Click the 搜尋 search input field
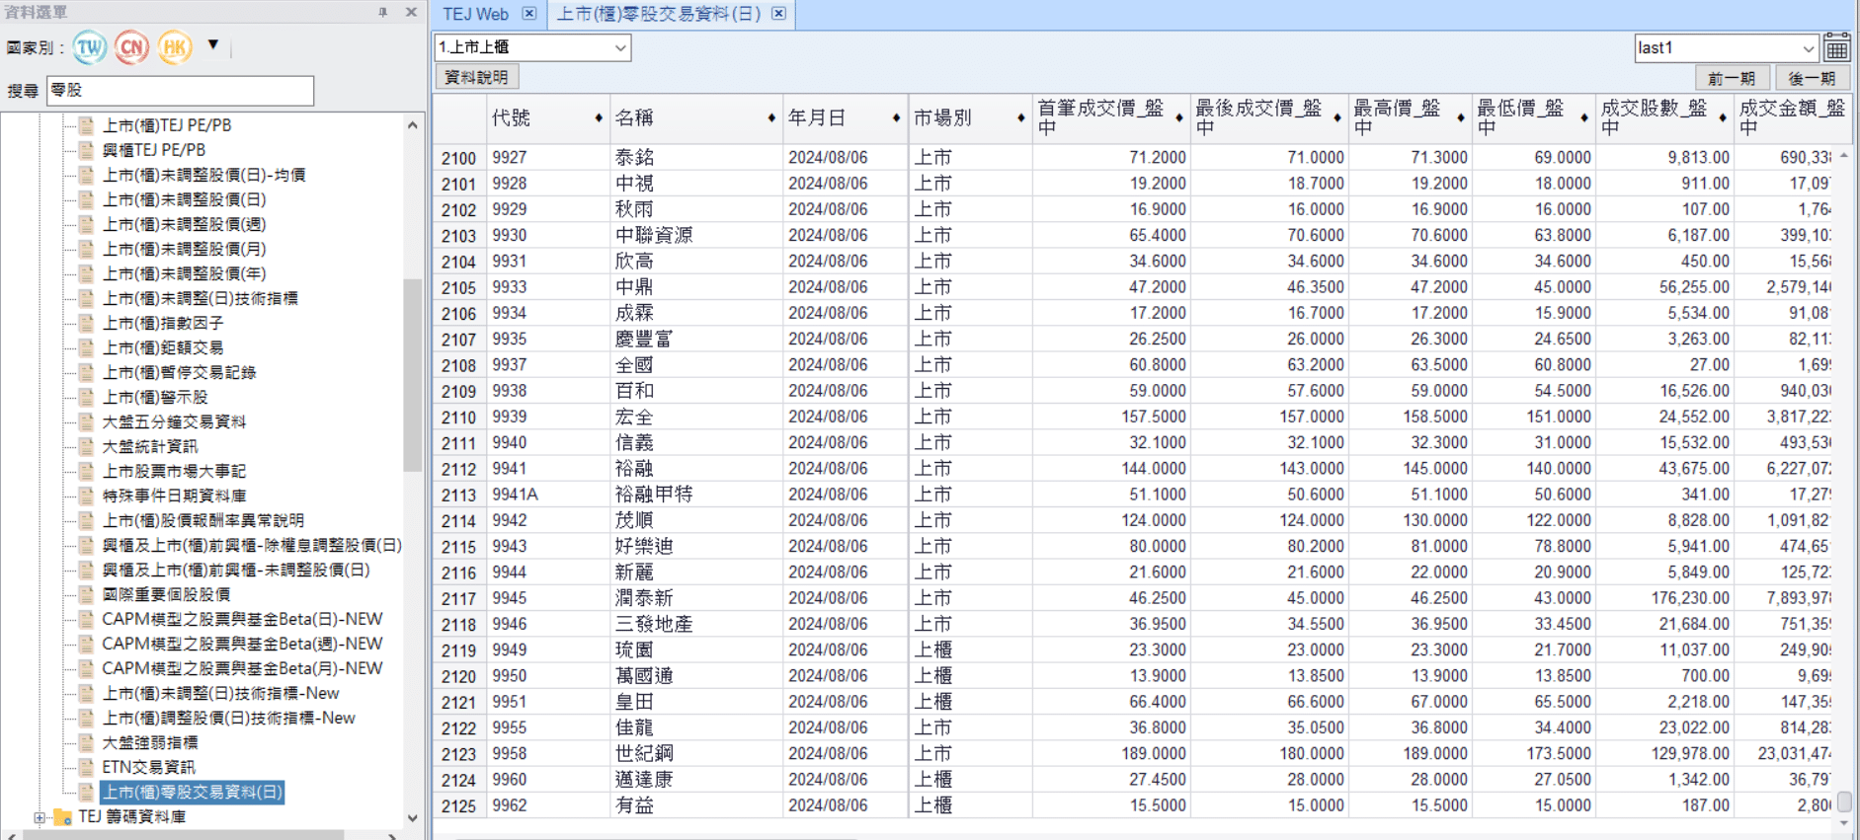Viewport: 1860px width, 840px height. (x=180, y=91)
